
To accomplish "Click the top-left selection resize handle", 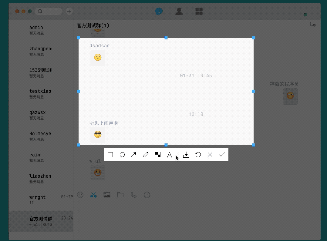I will [x=79, y=38].
